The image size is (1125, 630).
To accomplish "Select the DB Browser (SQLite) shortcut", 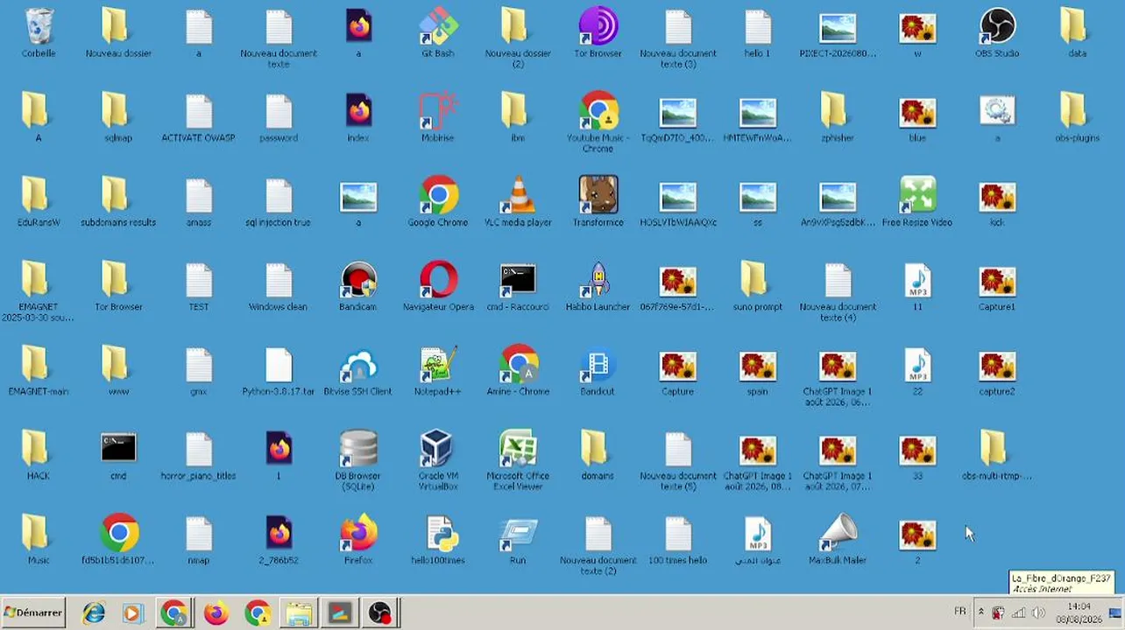I will click(358, 460).
